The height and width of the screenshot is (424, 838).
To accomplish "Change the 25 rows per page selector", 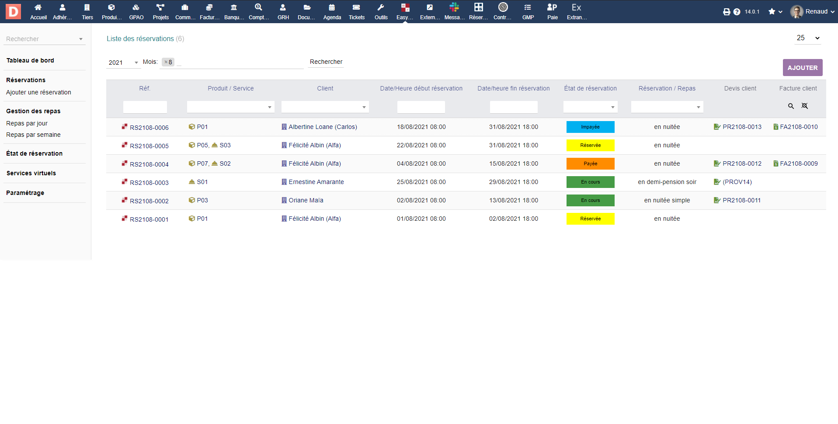I will (807, 38).
